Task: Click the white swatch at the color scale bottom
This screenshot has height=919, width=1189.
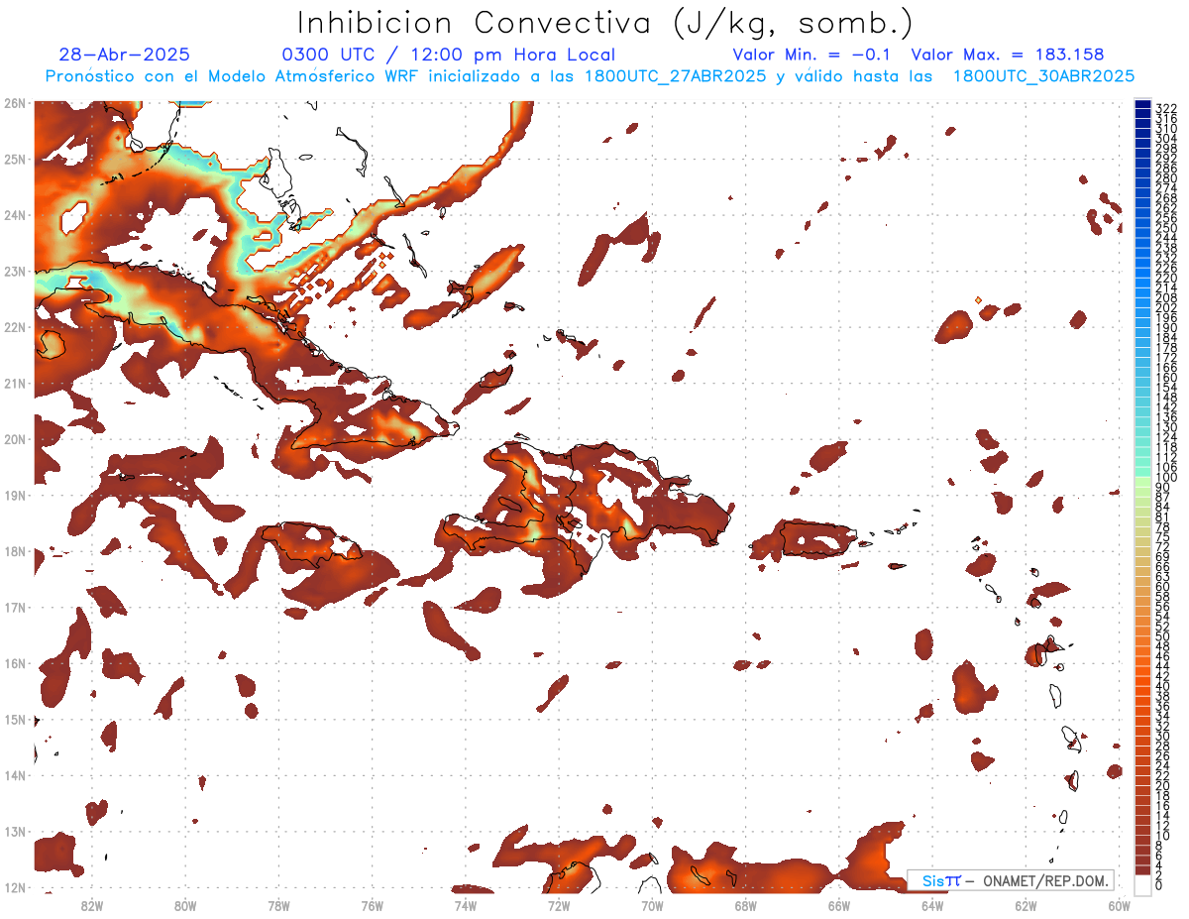Action: tap(1142, 883)
